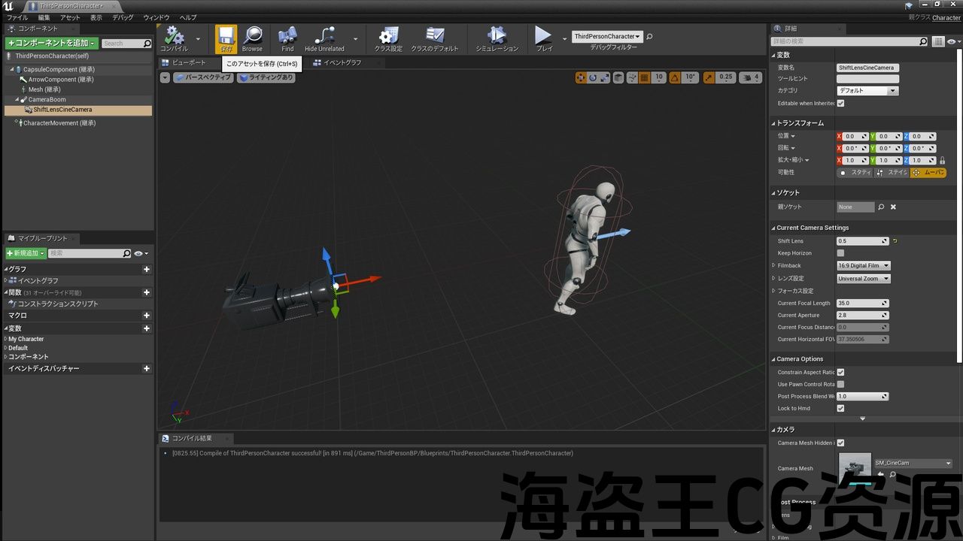Select CameraBoom in the components tree

click(x=47, y=99)
